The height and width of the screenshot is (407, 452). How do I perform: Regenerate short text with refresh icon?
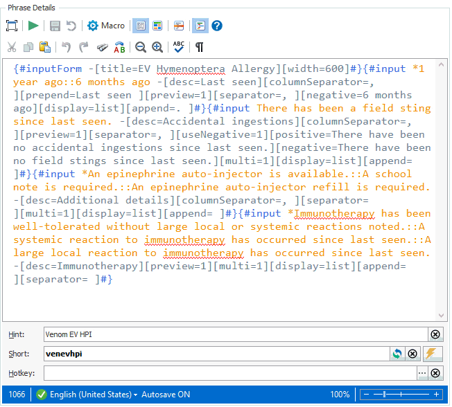point(397,354)
